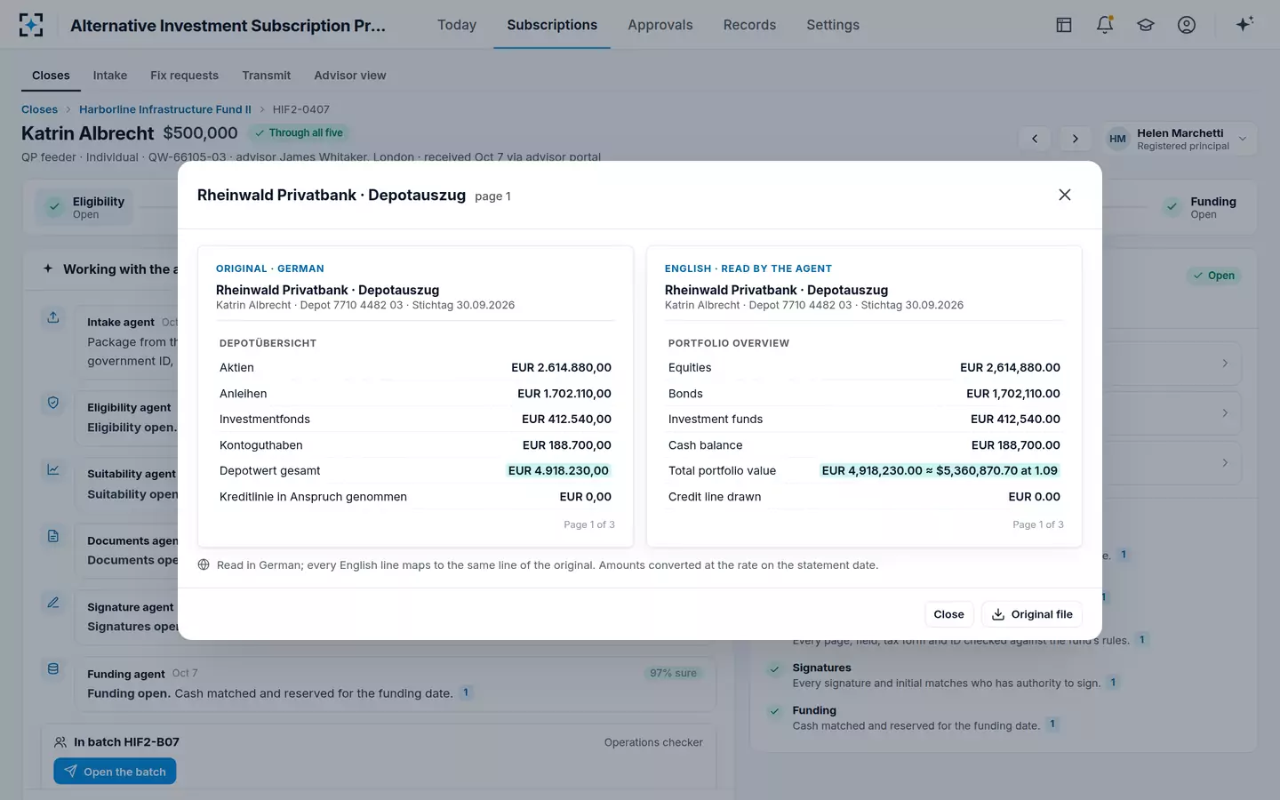Follow the Closes breadcrumb link
Image resolution: width=1280 pixels, height=800 pixels.
point(39,109)
